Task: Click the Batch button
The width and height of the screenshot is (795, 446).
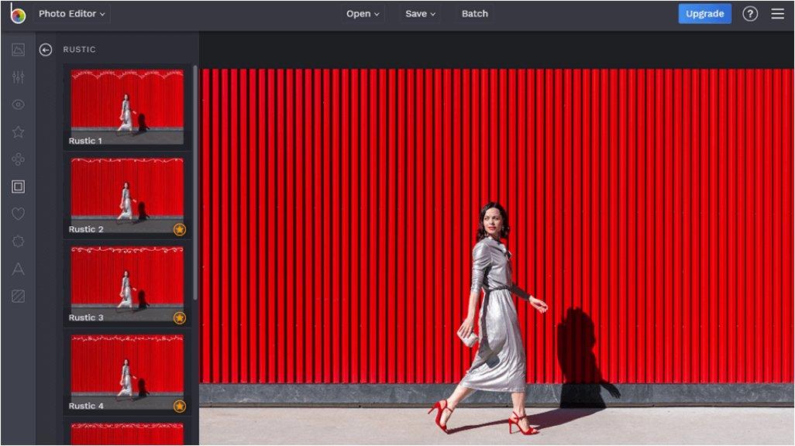Action: pyautogui.click(x=474, y=14)
